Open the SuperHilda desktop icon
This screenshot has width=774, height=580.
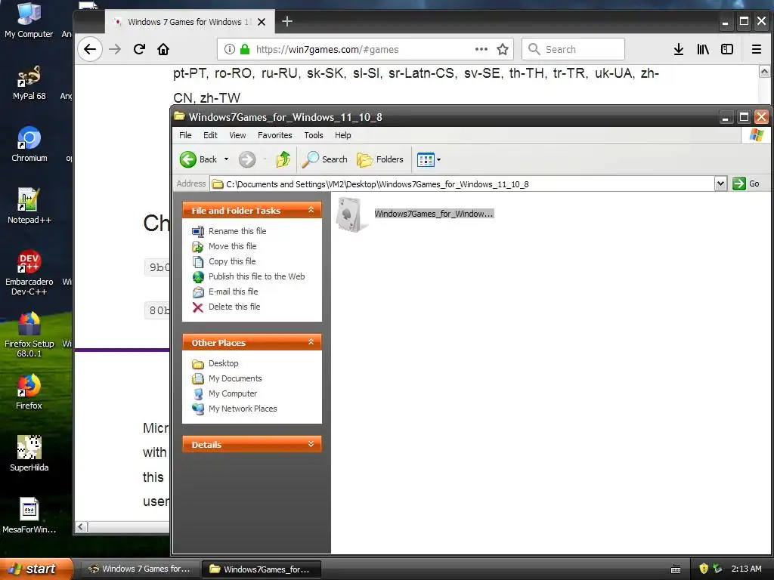pos(29,454)
